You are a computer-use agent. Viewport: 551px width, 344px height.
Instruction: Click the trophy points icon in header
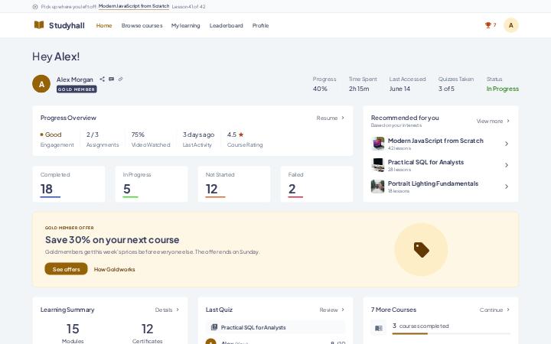[x=487, y=25]
